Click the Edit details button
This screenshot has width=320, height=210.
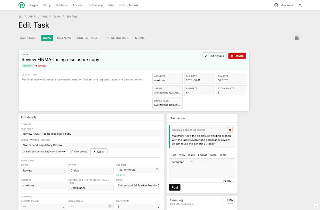click(x=214, y=56)
